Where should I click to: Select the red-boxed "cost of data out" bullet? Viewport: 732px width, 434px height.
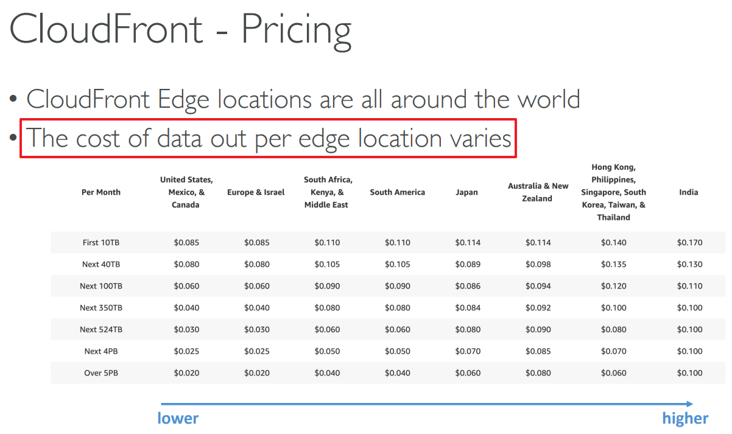click(269, 139)
